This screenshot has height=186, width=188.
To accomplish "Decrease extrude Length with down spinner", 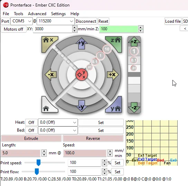I will 44,155.
